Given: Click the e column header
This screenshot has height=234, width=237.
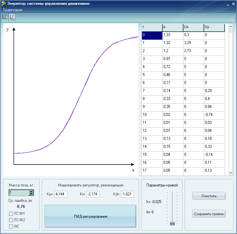Looking at the screenshot, I should click(x=173, y=28).
